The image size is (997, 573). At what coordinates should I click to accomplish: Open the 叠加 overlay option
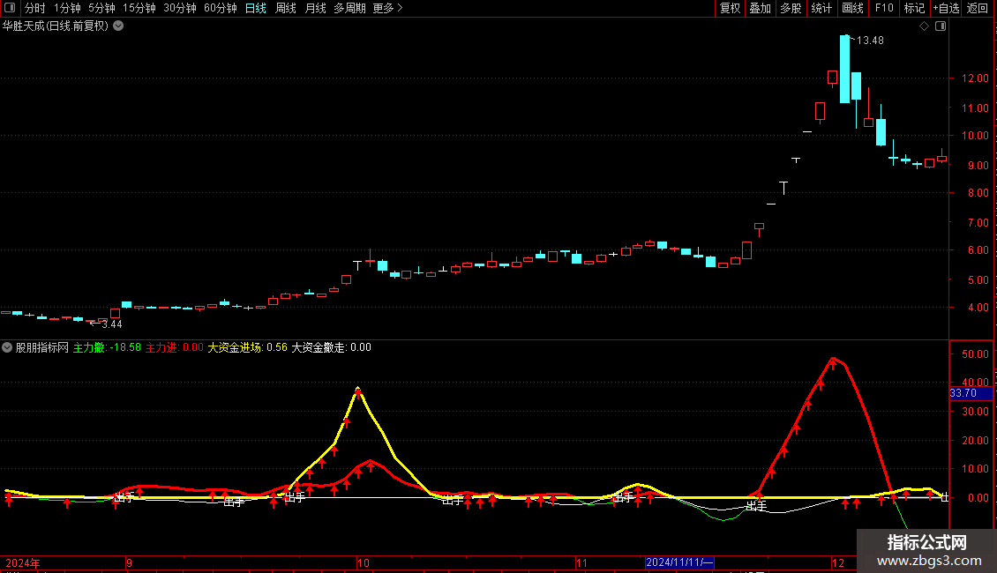(760, 8)
